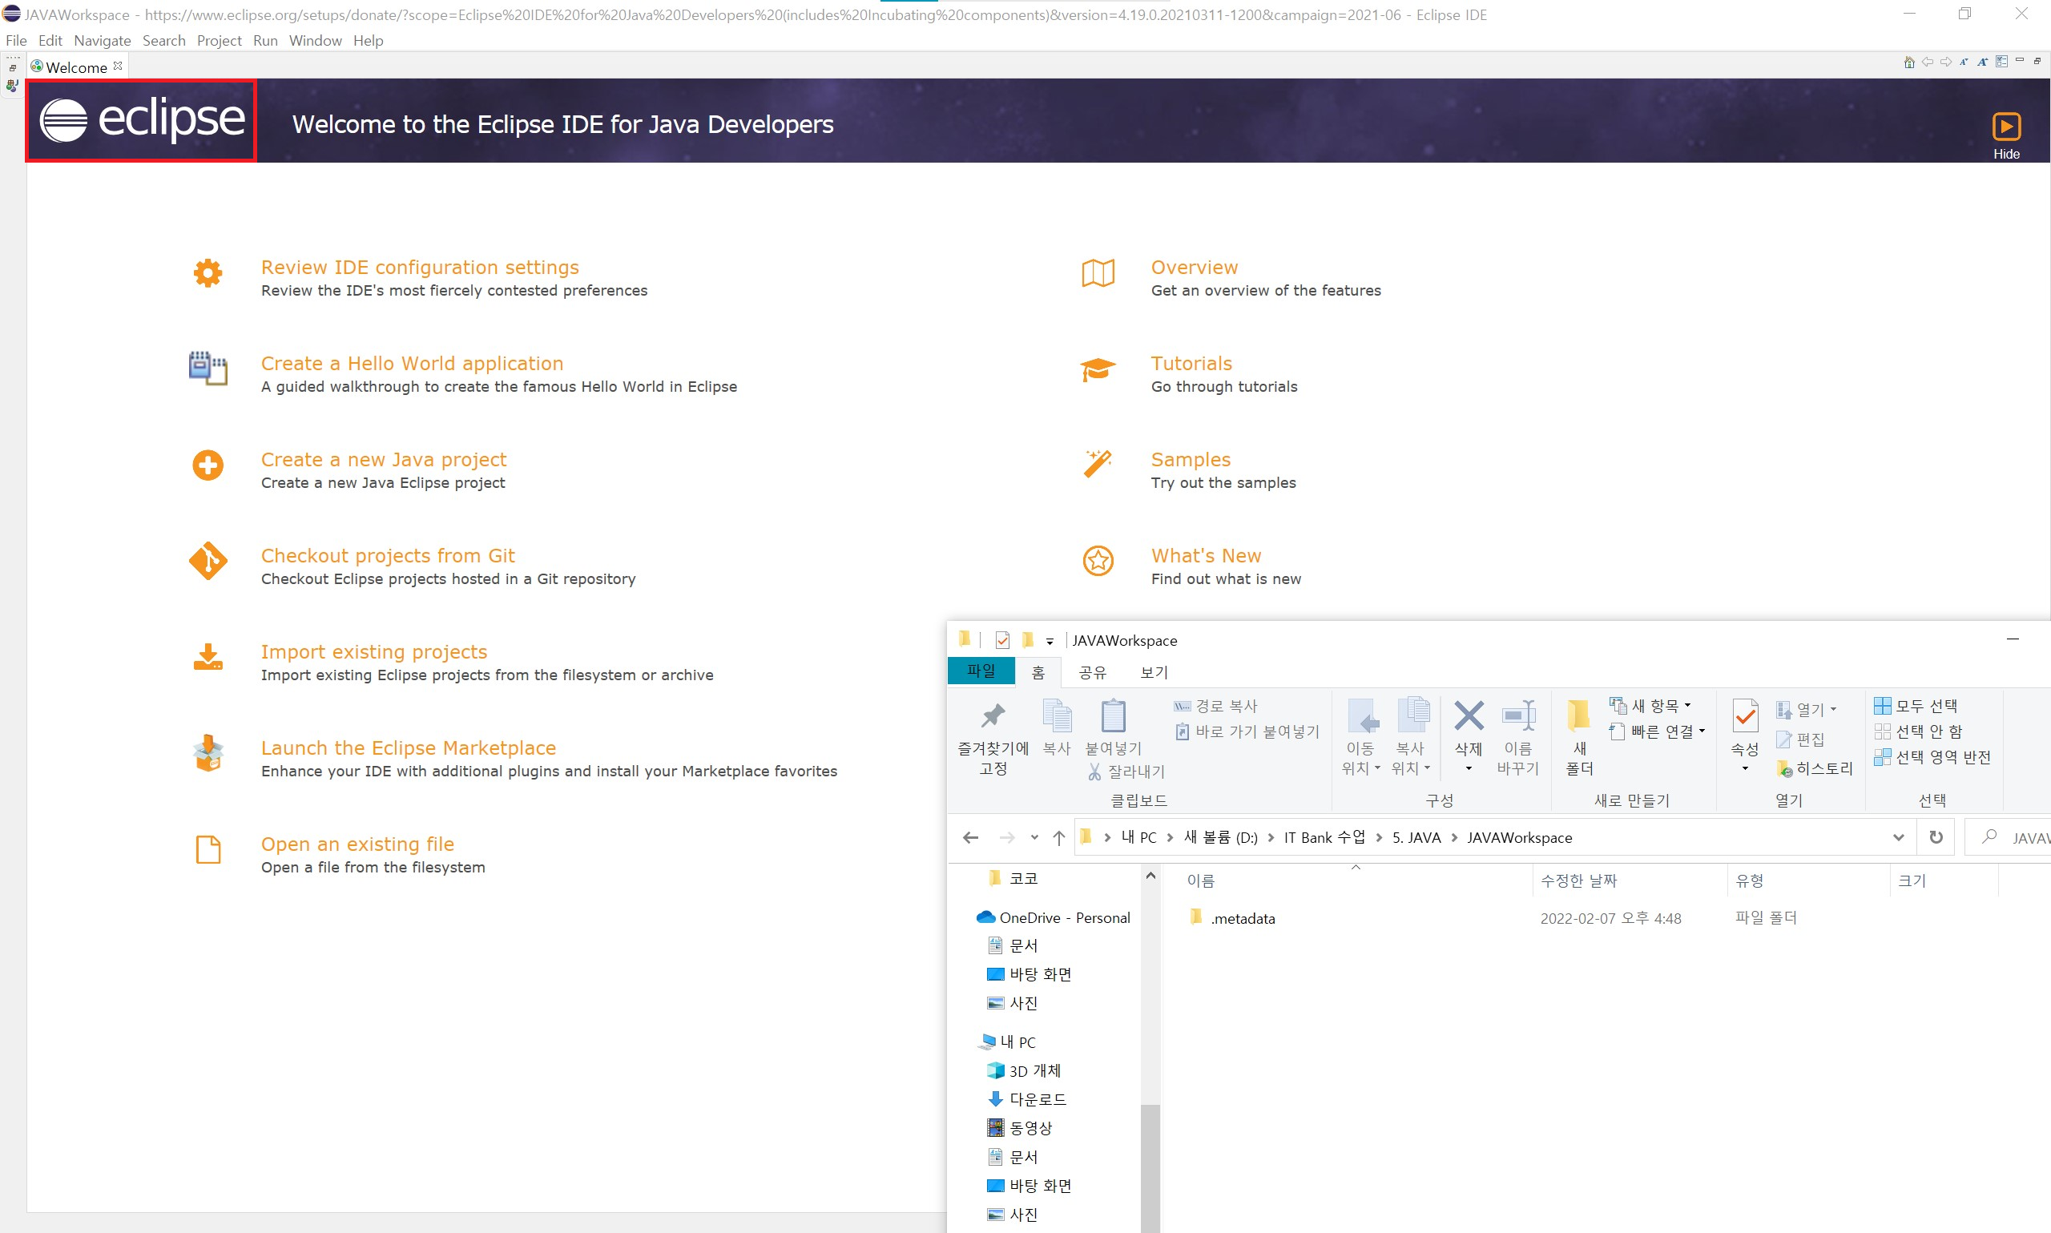Viewport: 2051px width, 1233px height.
Task: Click the Eclipse Marketplace box icon
Action: coord(208,754)
